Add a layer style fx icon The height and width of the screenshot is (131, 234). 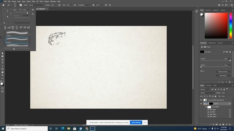click(x=214, y=124)
